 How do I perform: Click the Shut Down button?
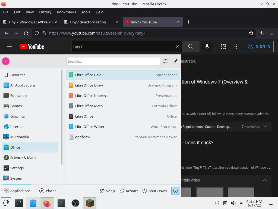(154, 191)
